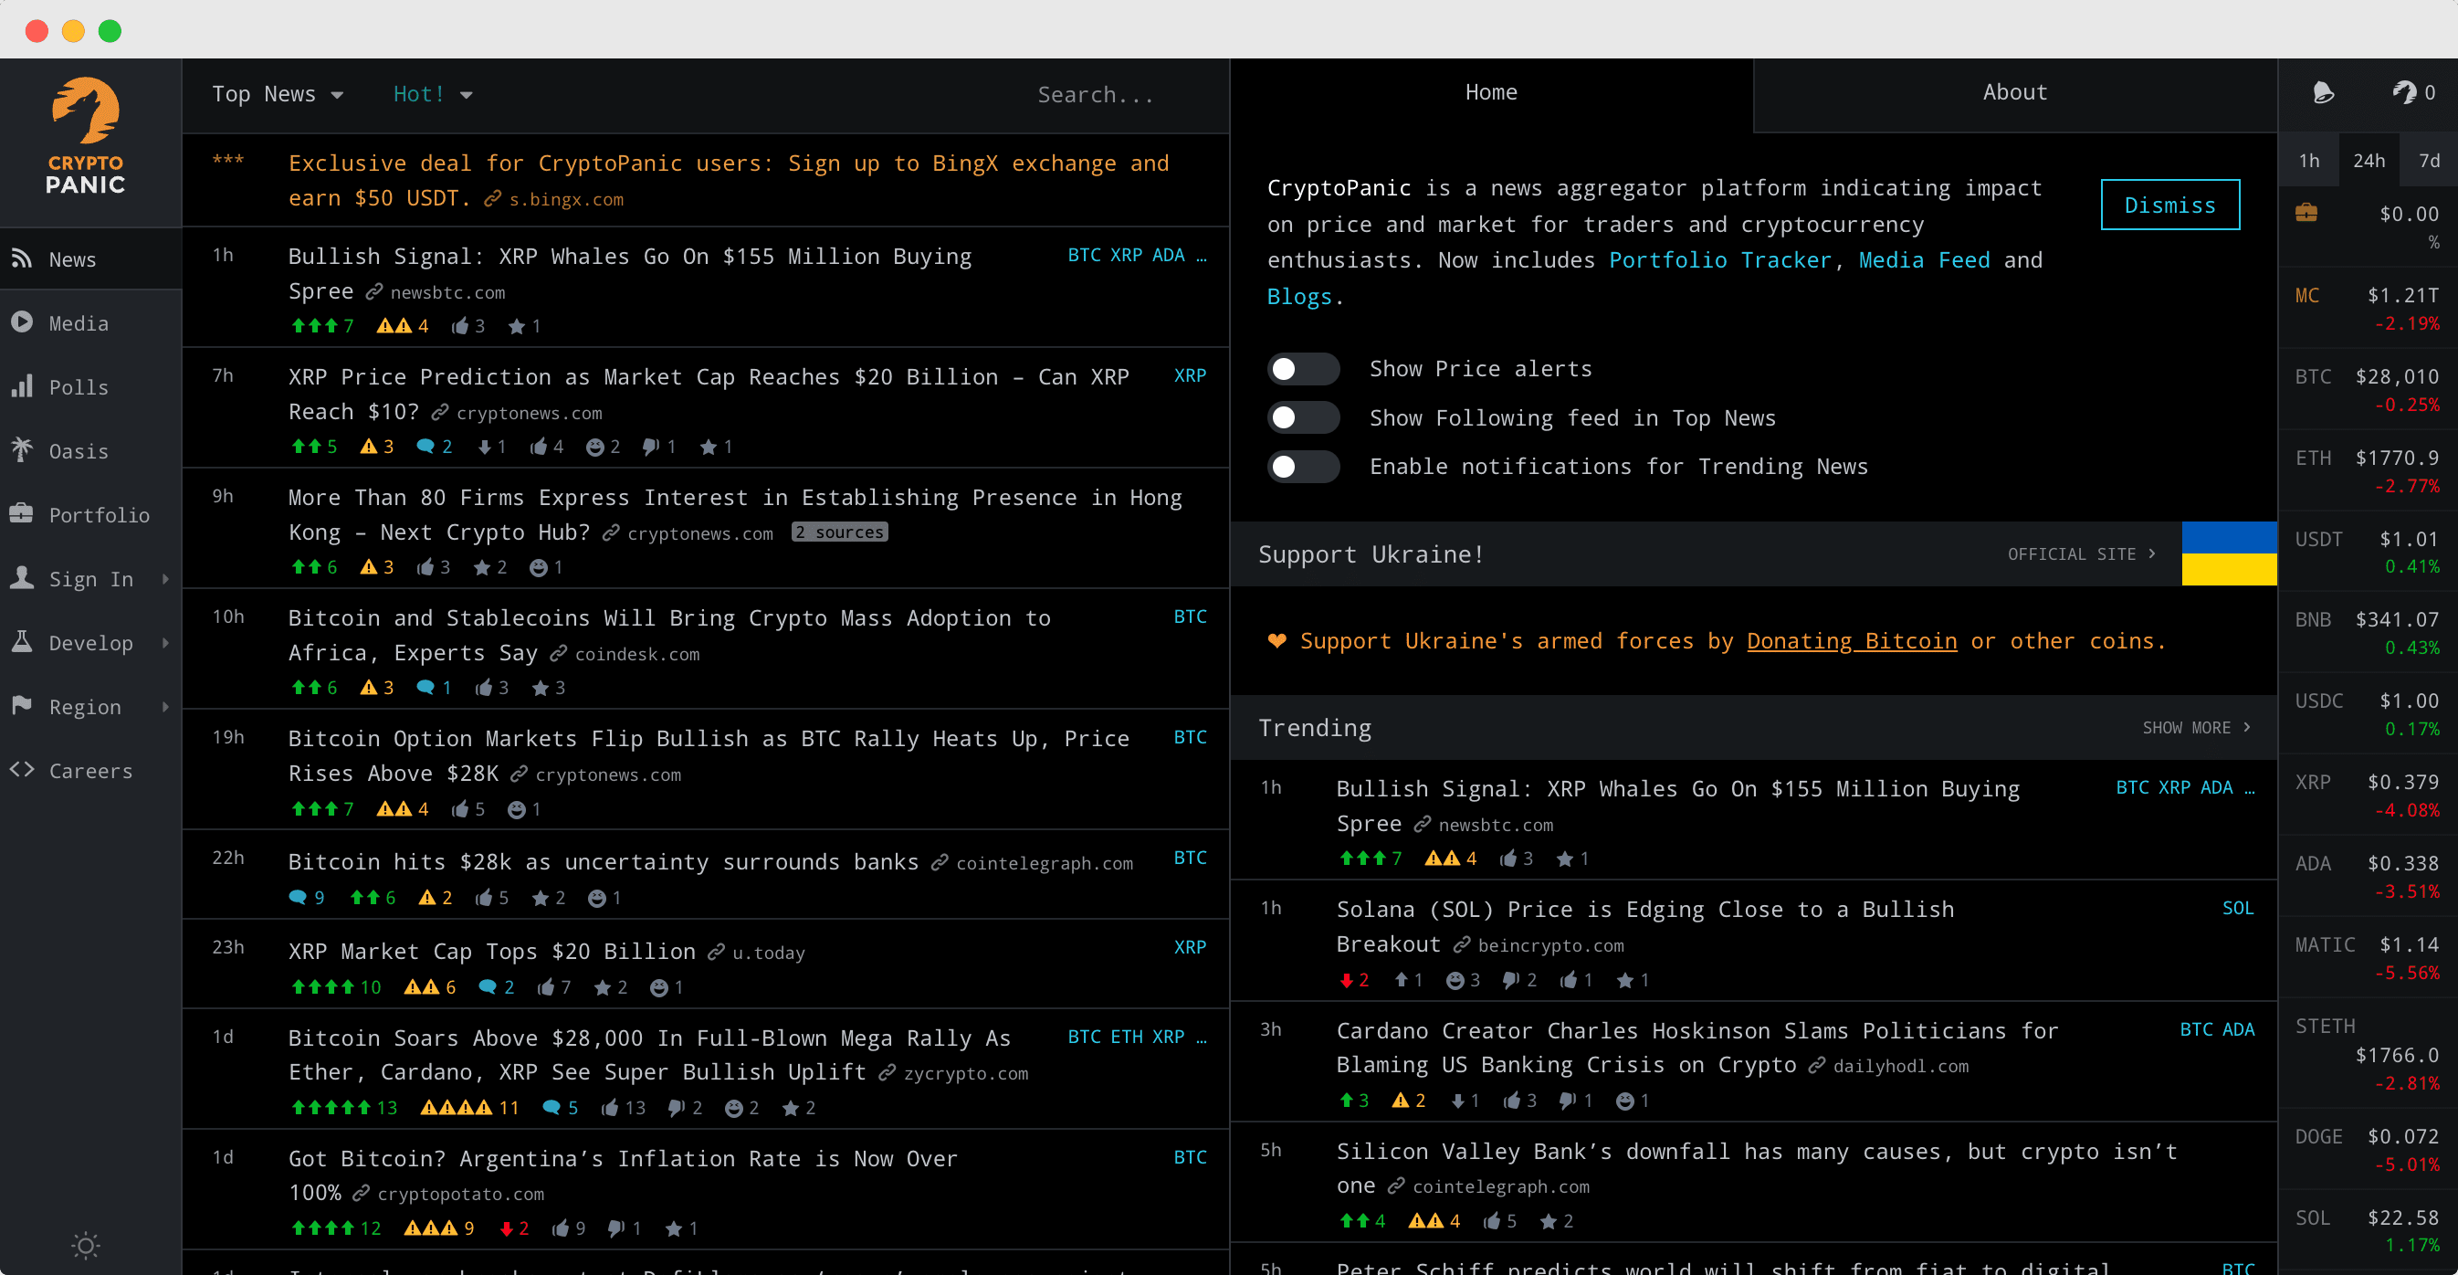Image resolution: width=2458 pixels, height=1275 pixels.
Task: Click the notifications bell icon
Action: [x=2323, y=91]
